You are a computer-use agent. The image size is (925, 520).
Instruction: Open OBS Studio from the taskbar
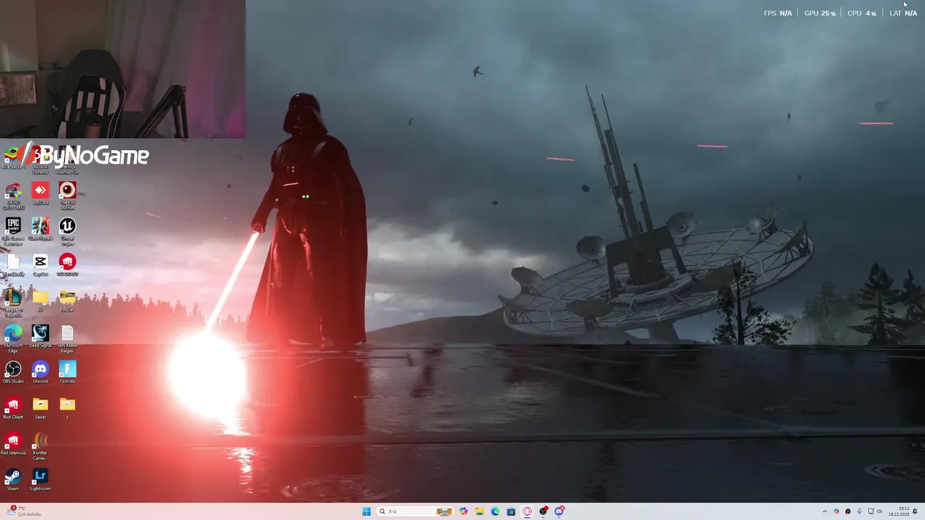pyautogui.click(x=543, y=511)
